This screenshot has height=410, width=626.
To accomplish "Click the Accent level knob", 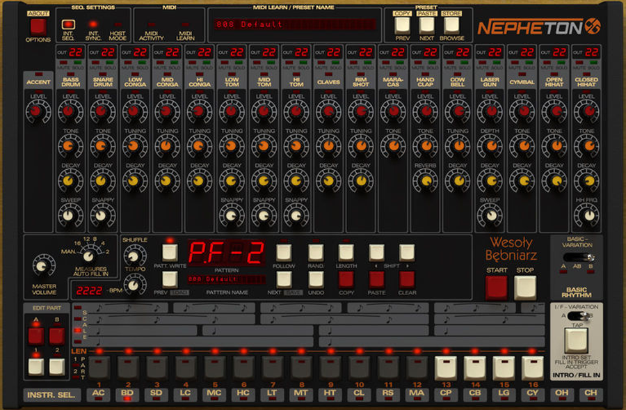I will tap(38, 111).
